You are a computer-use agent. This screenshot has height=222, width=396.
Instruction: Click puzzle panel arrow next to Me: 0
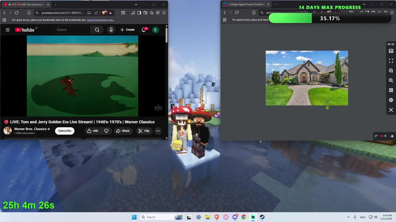[x=392, y=136]
